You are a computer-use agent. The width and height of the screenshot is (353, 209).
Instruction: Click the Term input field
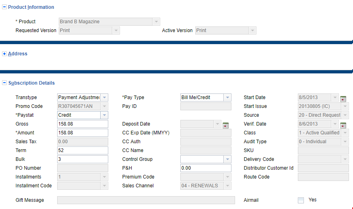coord(83,150)
